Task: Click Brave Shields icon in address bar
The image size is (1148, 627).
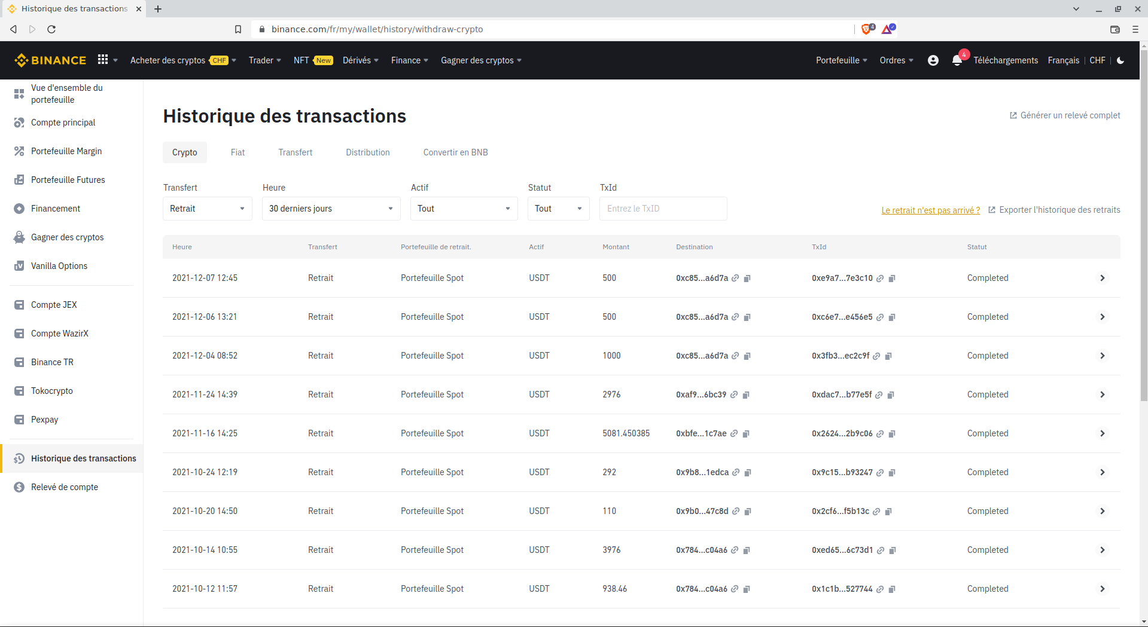Action: (866, 29)
